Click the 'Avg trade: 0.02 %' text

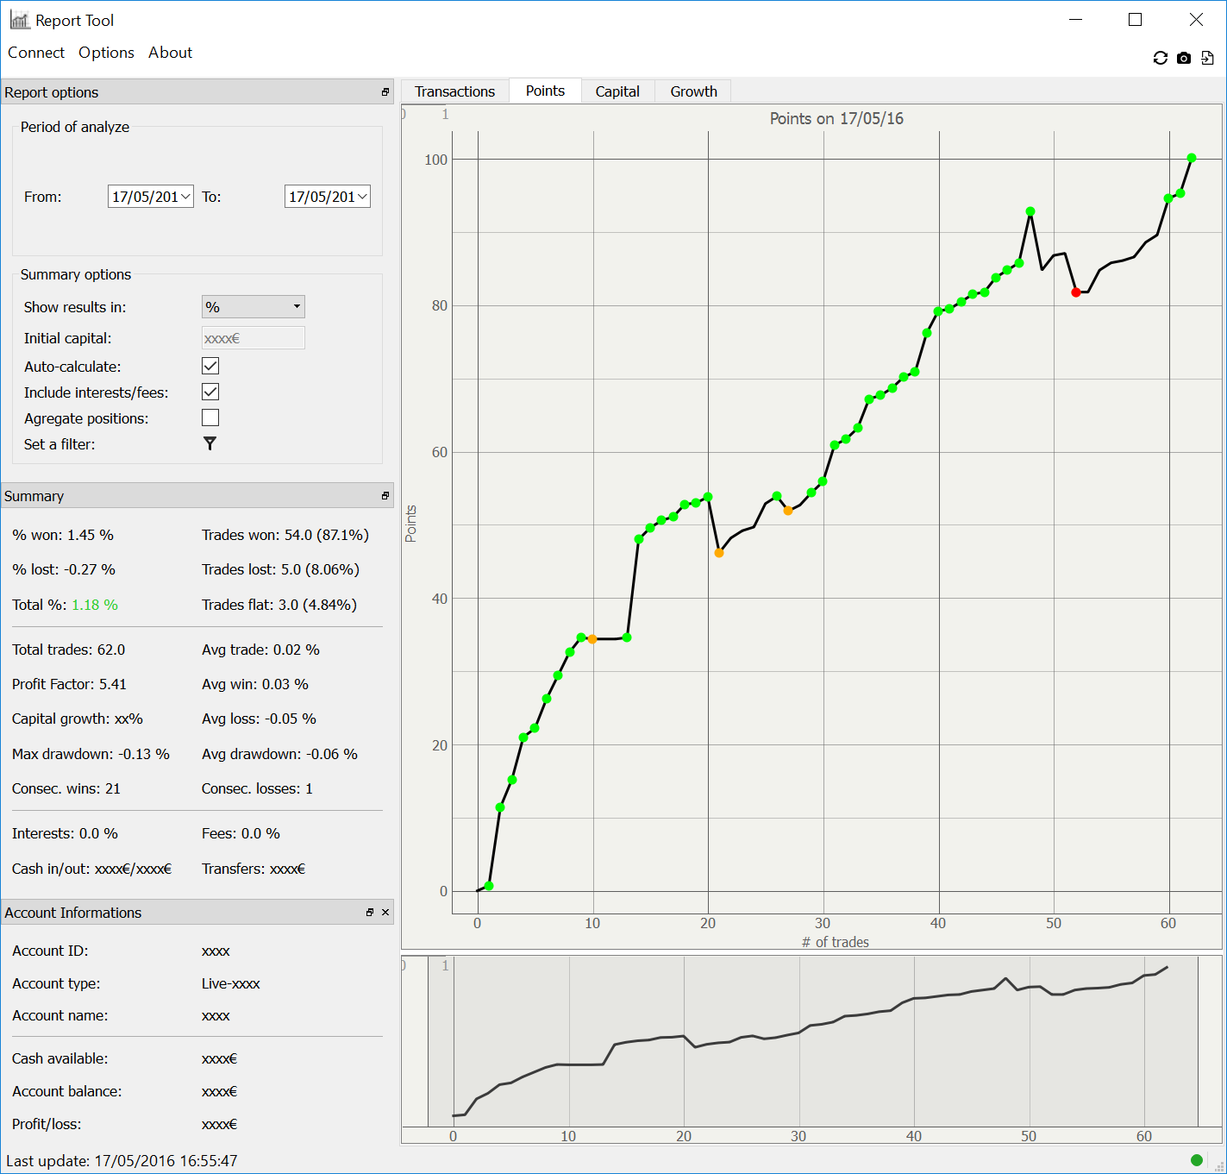pyautogui.click(x=260, y=650)
